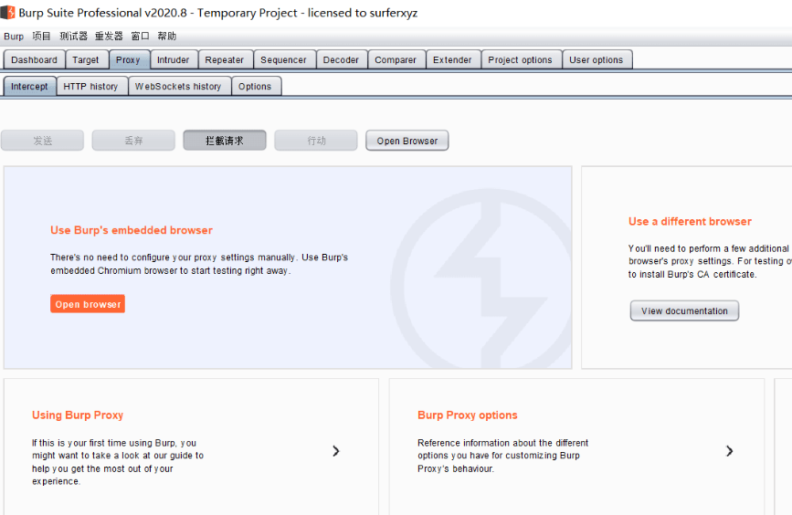Viewport: 792px width, 515px height.
Task: Click the 'Reference information about the different' text
Action: (x=503, y=443)
